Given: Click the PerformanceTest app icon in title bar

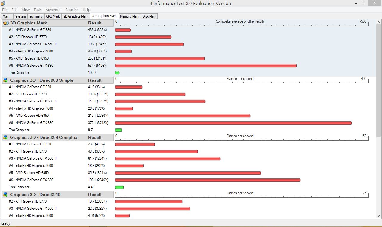Looking at the screenshot, I should [x=3, y=3].
